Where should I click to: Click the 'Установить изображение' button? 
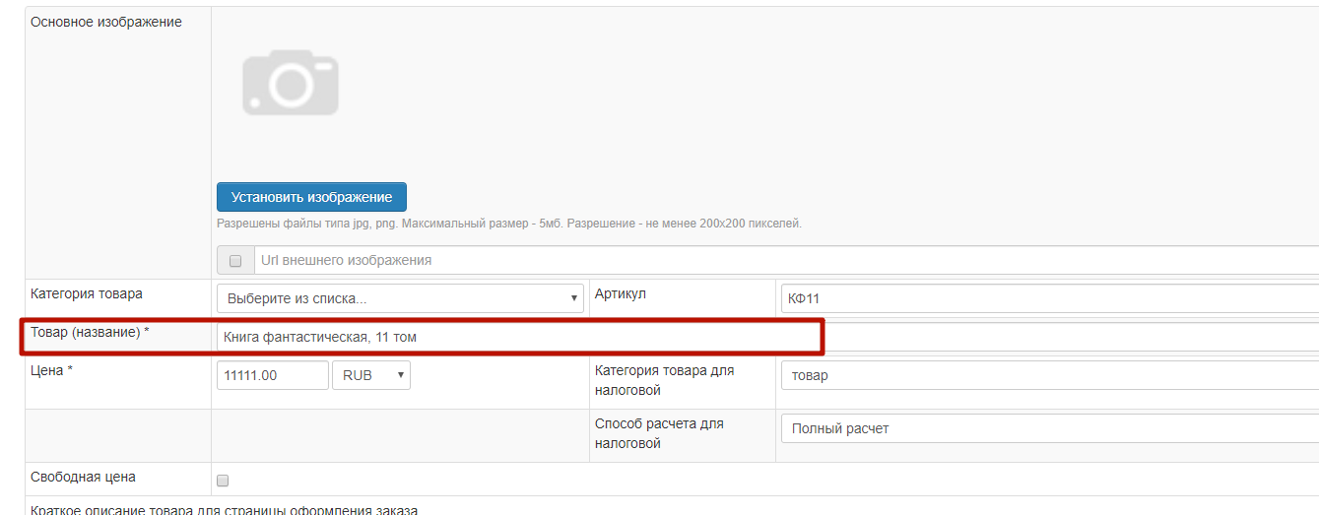(311, 197)
